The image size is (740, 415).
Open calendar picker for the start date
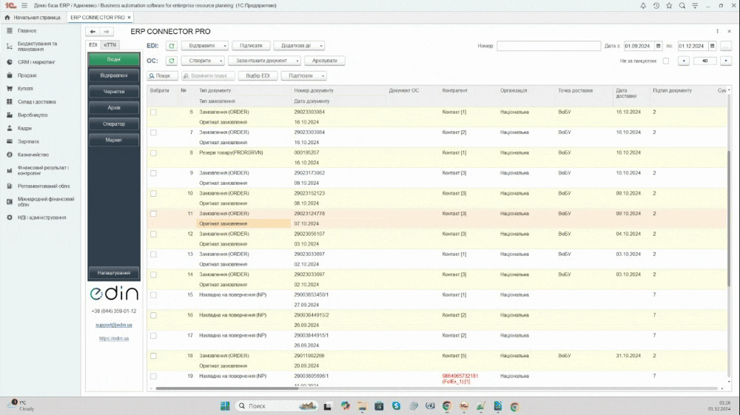[657, 46]
